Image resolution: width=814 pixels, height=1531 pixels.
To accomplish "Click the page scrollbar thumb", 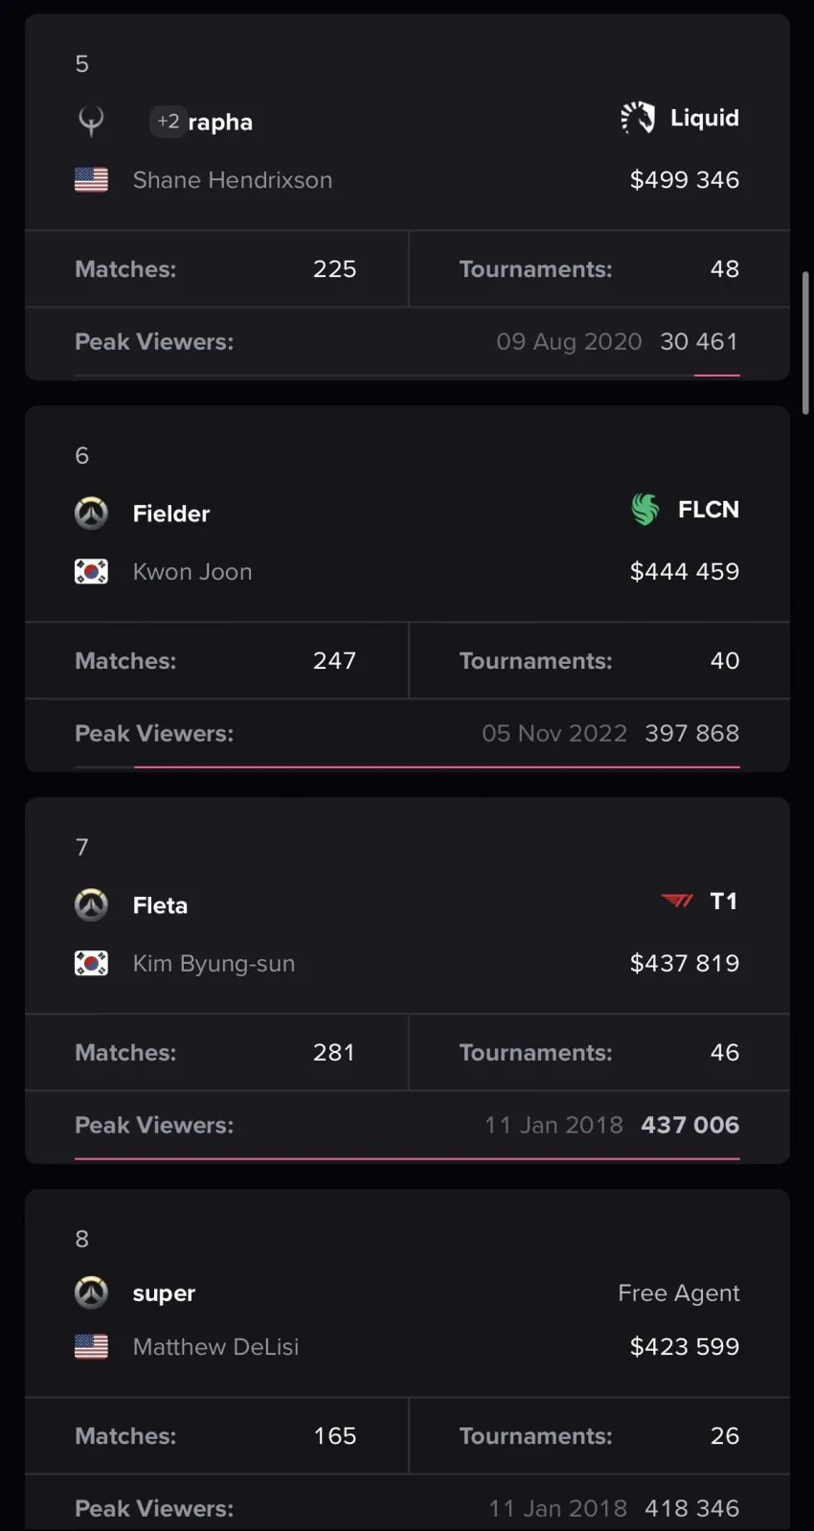I will click(805, 342).
